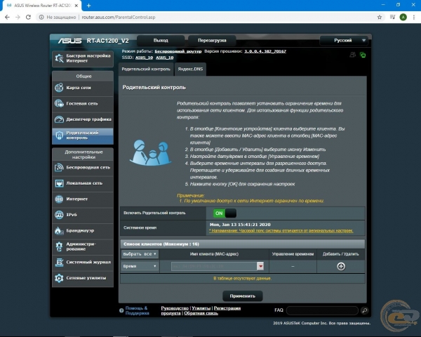Open Помощь & Поддержка link

[x=138, y=310]
